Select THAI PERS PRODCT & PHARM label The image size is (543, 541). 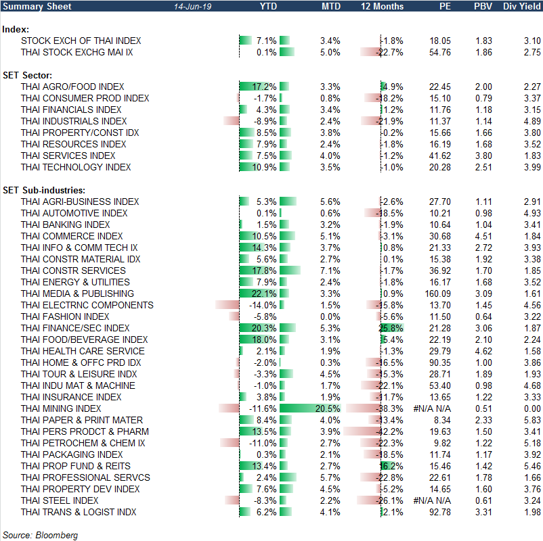tap(85, 431)
